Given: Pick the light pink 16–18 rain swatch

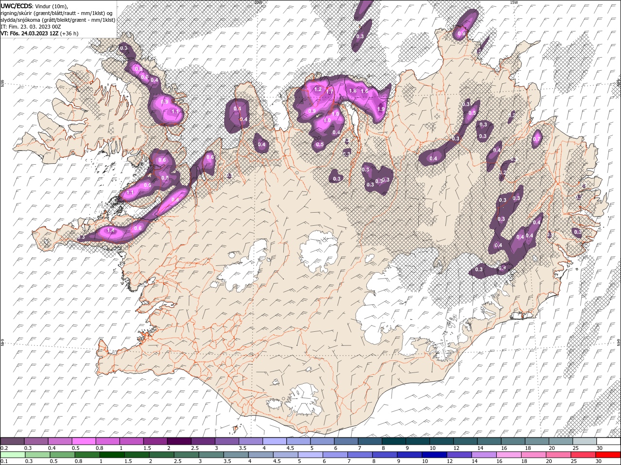Looking at the screenshot, I should 509,454.
